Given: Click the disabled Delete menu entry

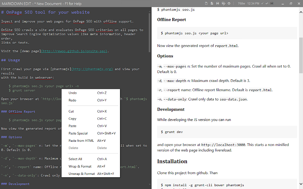Looking at the screenshot, I should pos(91,148).
